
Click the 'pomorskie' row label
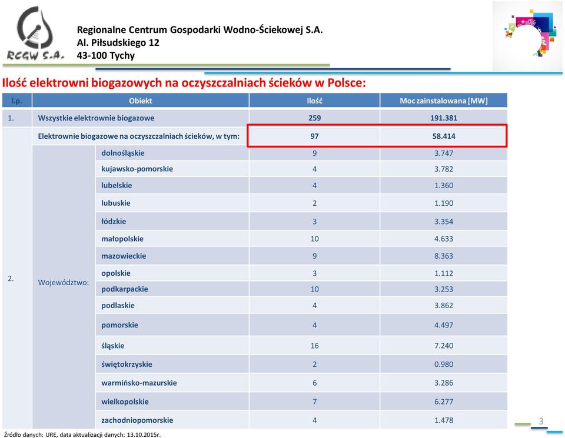[x=119, y=325]
